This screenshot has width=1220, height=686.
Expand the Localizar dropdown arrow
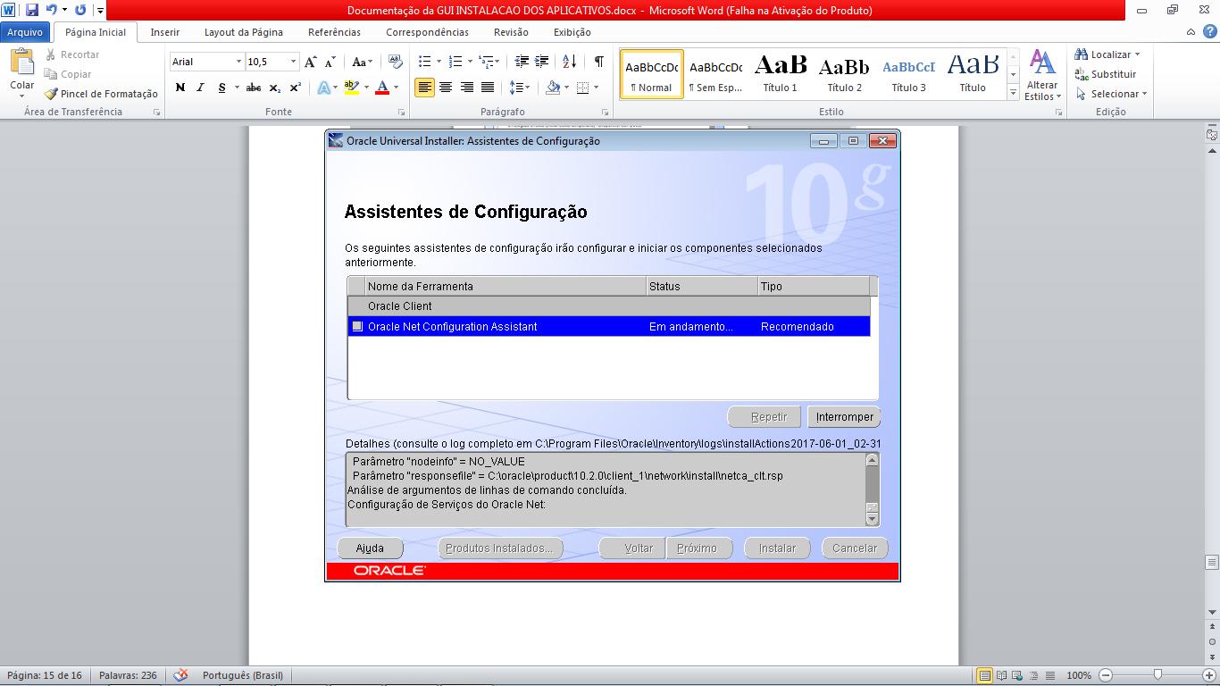pos(1137,54)
